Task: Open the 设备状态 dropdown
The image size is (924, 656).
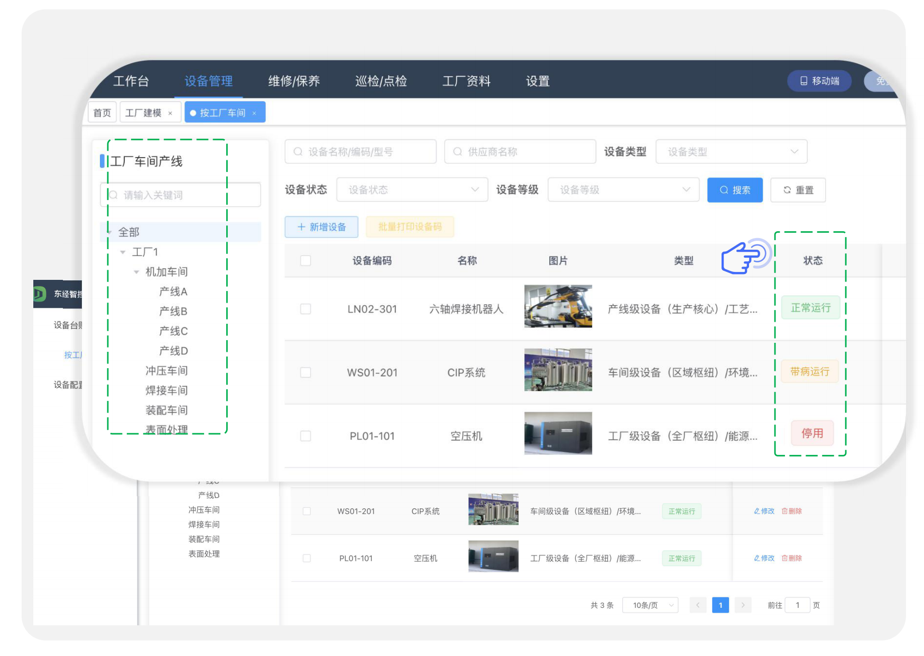Action: coord(412,190)
